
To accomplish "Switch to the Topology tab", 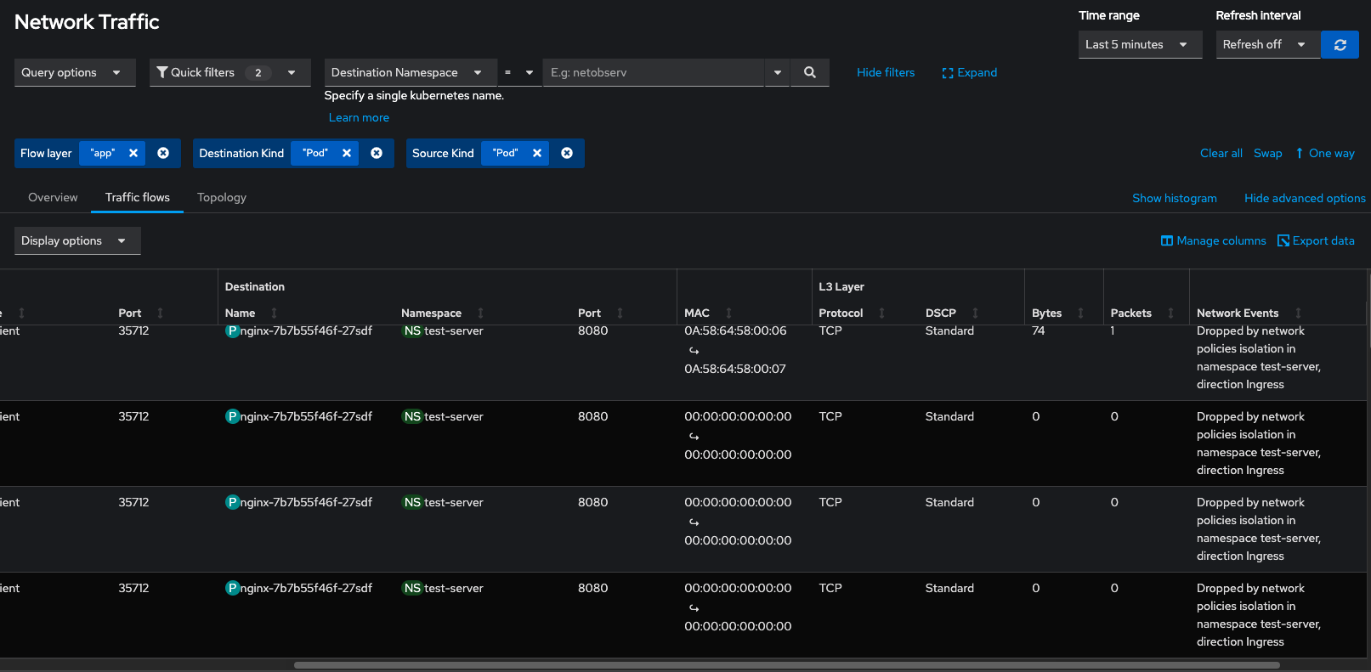I will 222,198.
